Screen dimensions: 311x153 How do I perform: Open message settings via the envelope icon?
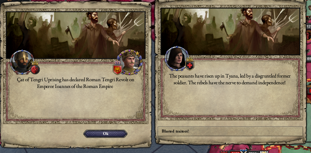(139, 115)
